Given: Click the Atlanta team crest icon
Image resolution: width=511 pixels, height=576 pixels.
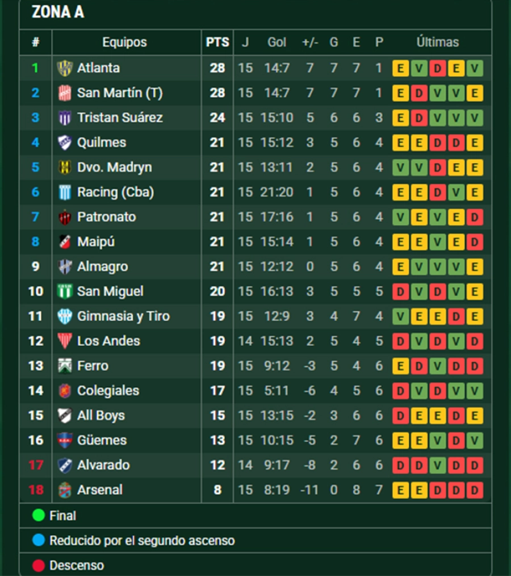Looking at the screenshot, I should 65,68.
